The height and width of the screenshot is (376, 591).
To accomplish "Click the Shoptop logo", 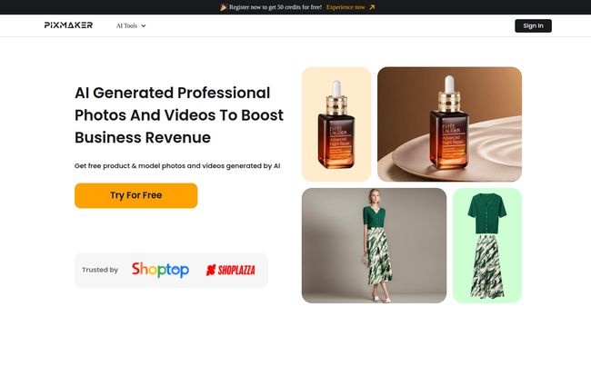I will 160,270.
